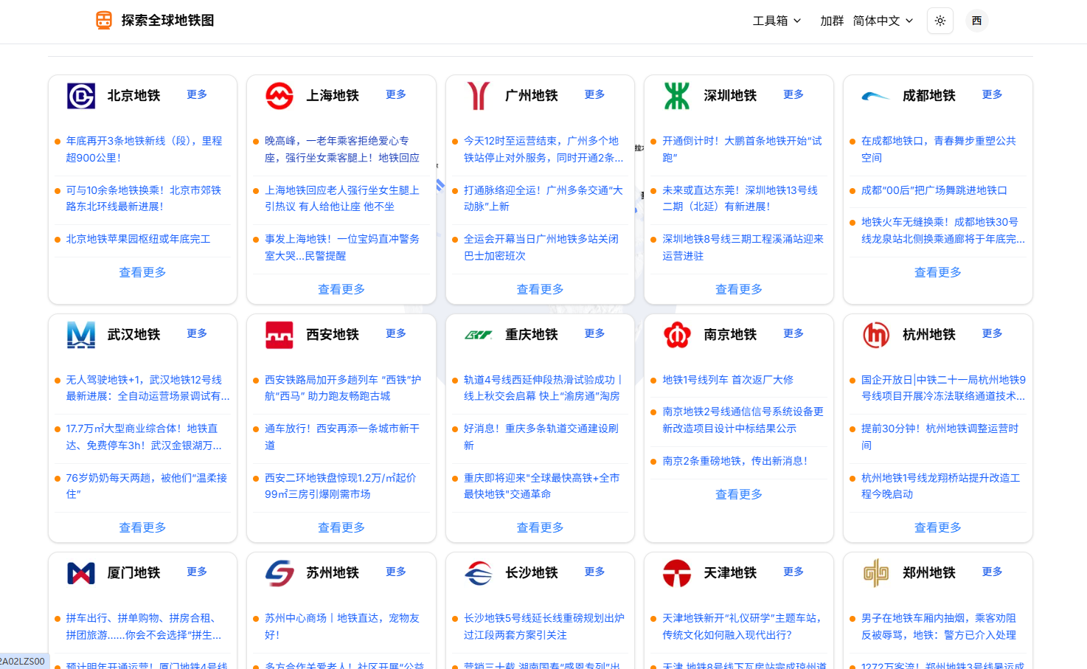Click the Xi'an Metro red logo
The width and height of the screenshot is (1087, 669).
(x=279, y=335)
